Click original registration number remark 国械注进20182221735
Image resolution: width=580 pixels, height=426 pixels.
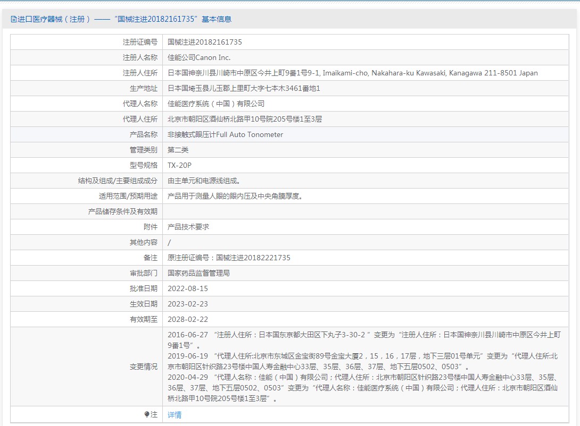pyautogui.click(x=229, y=258)
